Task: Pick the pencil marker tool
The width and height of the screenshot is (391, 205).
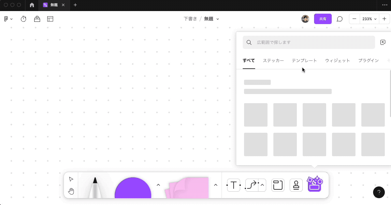Action: pyautogui.click(x=95, y=187)
